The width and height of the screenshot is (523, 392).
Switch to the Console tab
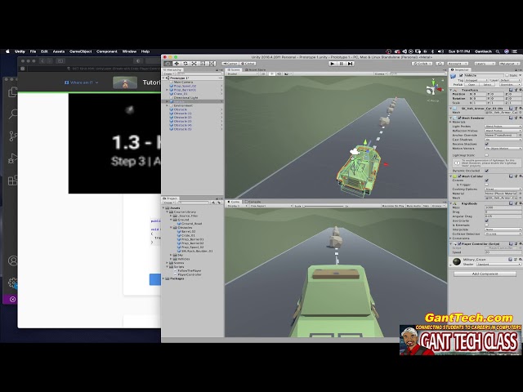click(x=253, y=202)
